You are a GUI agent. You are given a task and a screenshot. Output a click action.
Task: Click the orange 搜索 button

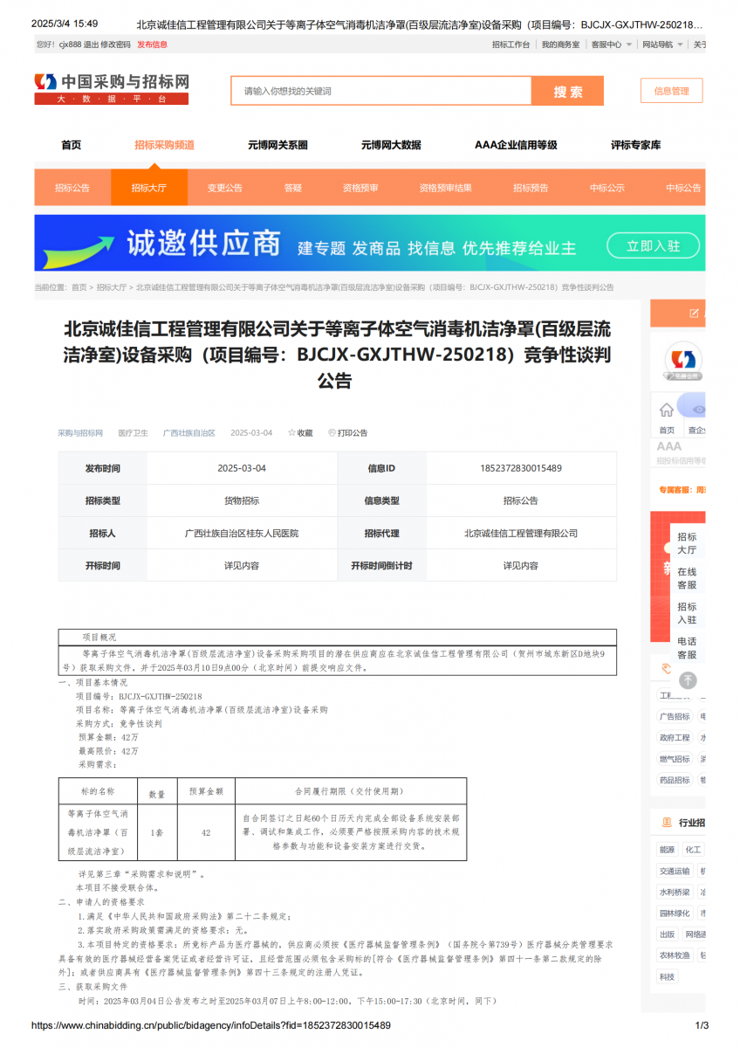coord(568,91)
